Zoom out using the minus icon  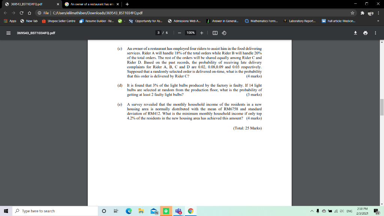coord(179,33)
